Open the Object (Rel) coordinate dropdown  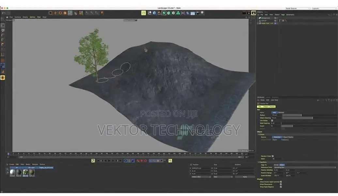point(201,177)
